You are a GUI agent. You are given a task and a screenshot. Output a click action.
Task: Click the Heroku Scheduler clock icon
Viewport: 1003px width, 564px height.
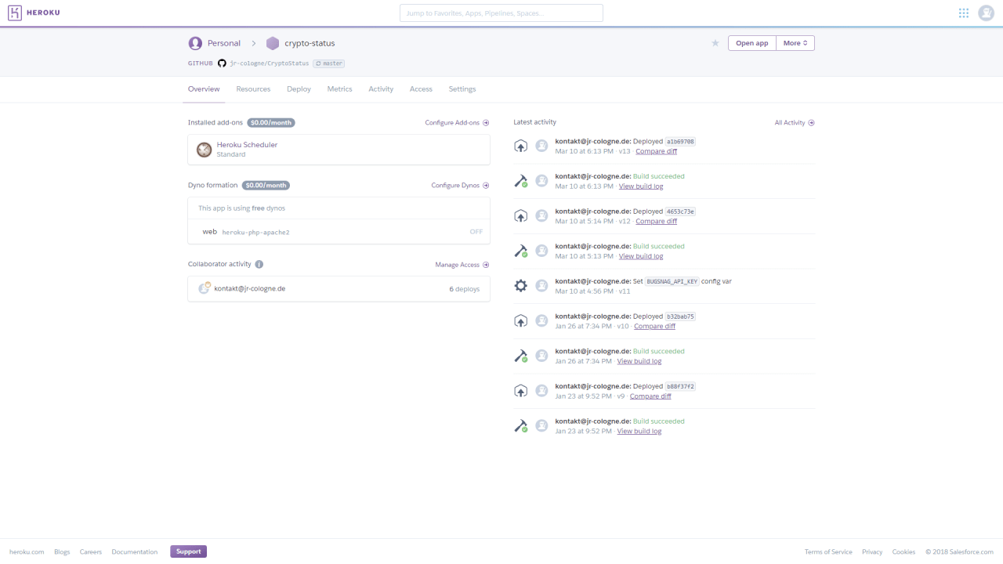click(x=205, y=150)
